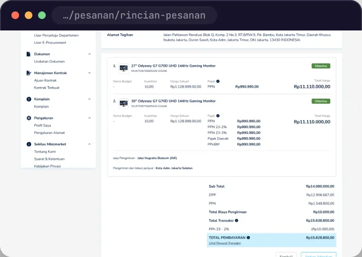Go to Ajuan Kontrak page
362x257 pixels.
point(45,80)
